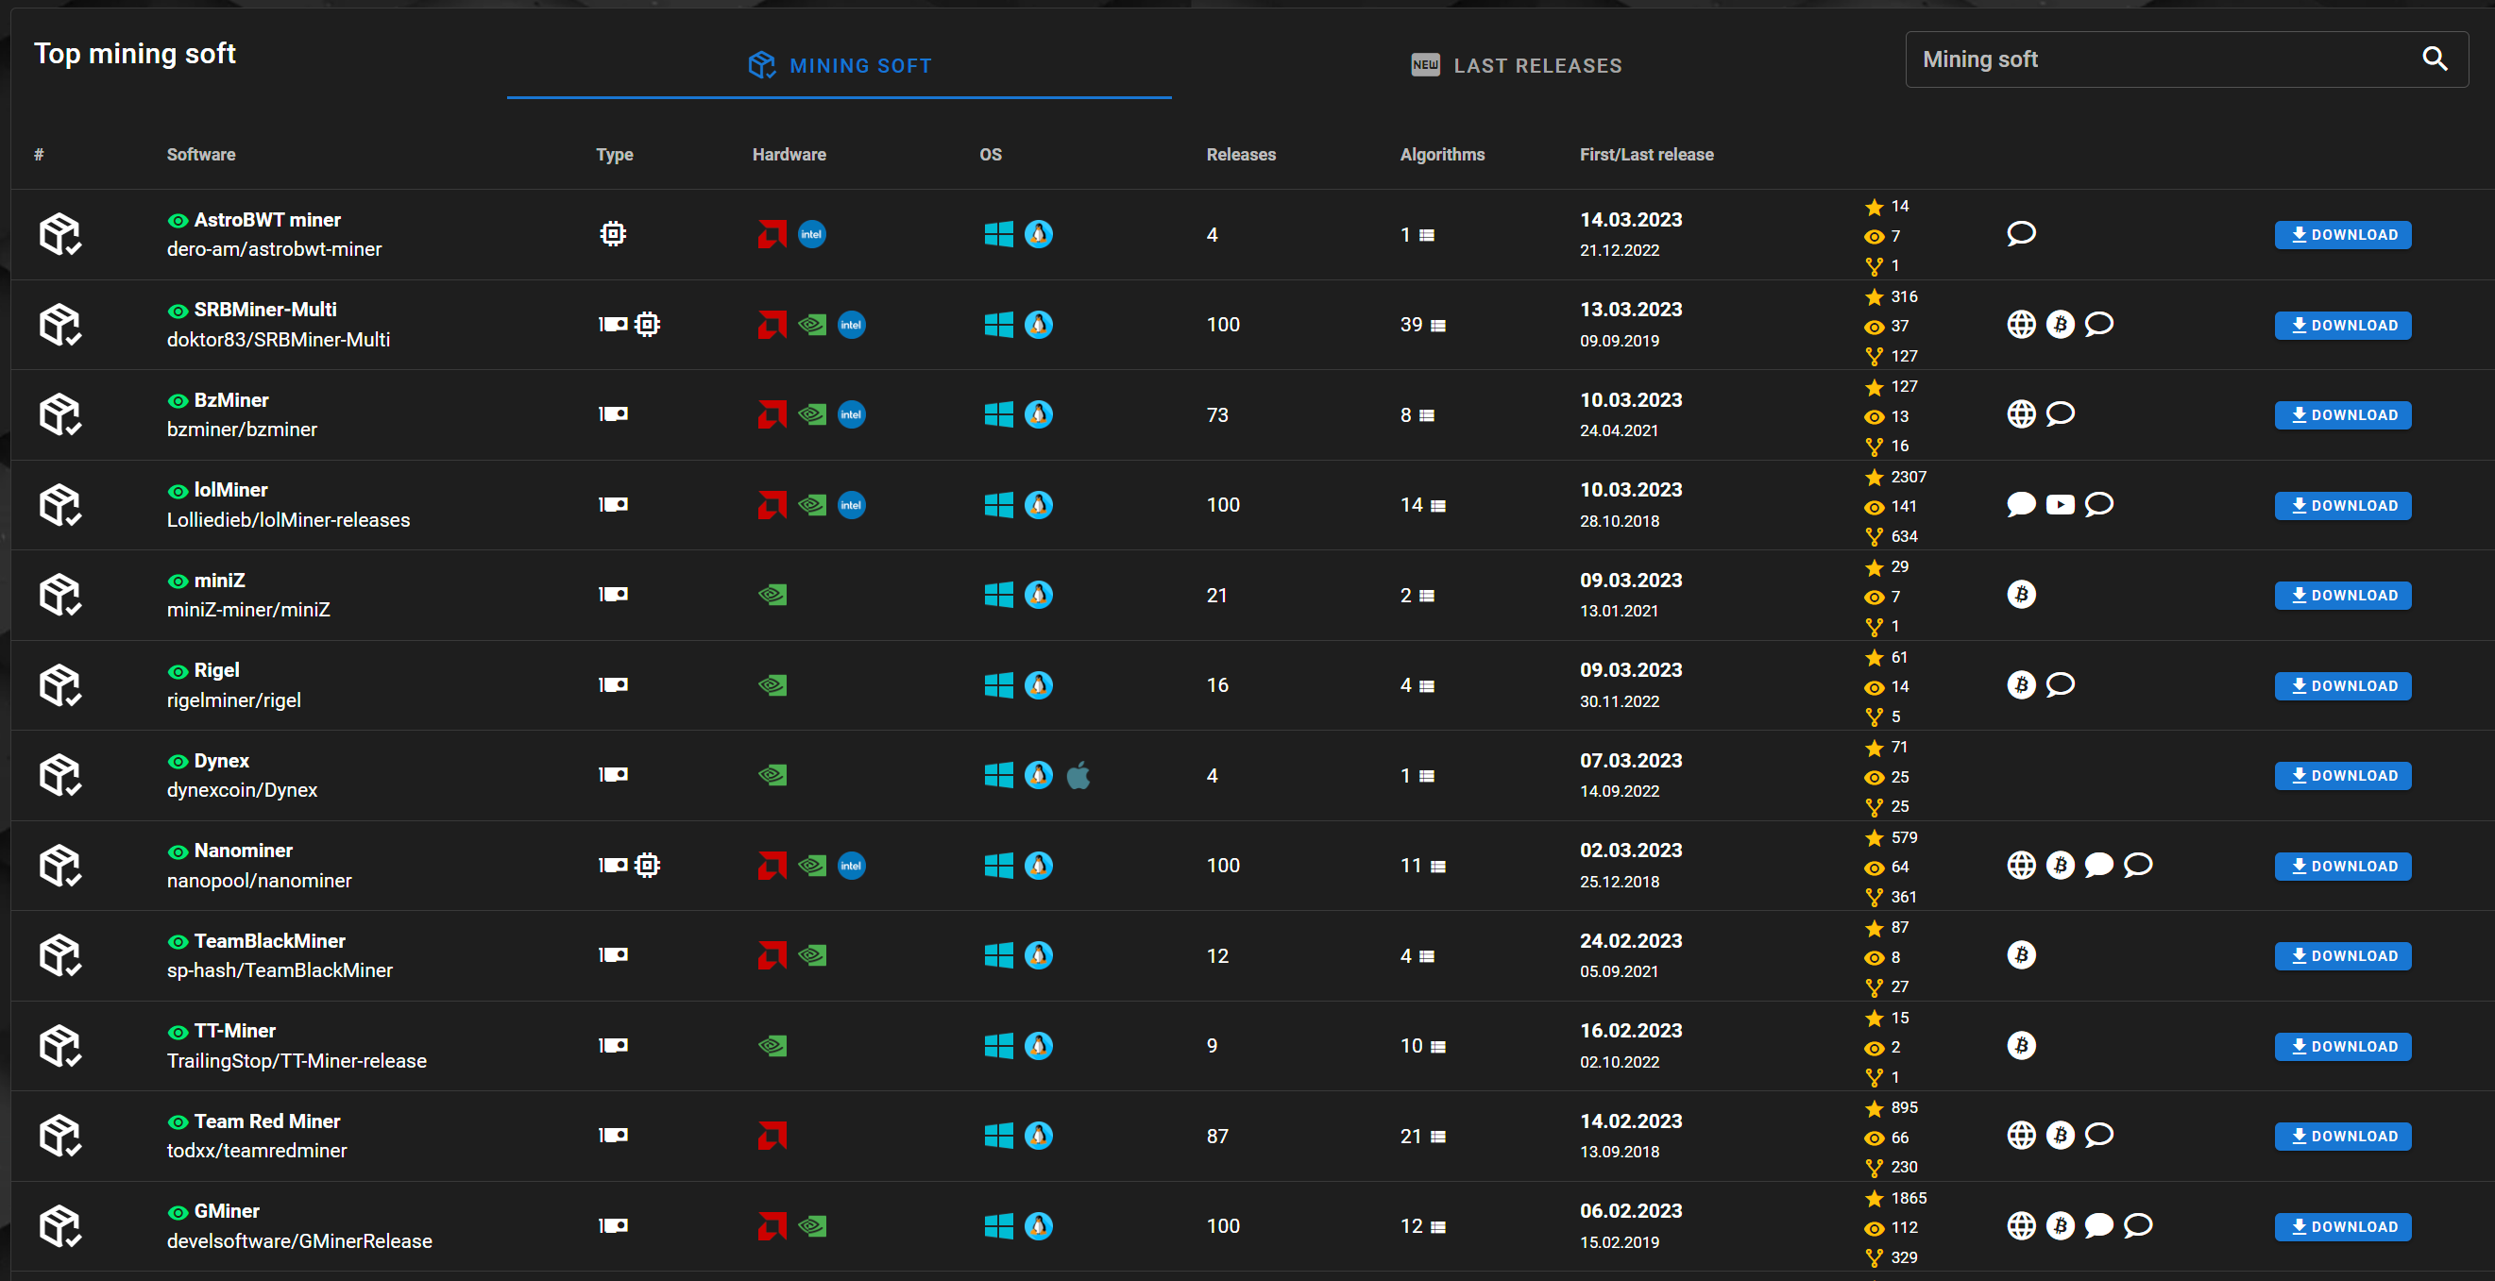Click the Bitcointalk icon in the miniZ row
2495x1281 pixels.
point(2020,595)
